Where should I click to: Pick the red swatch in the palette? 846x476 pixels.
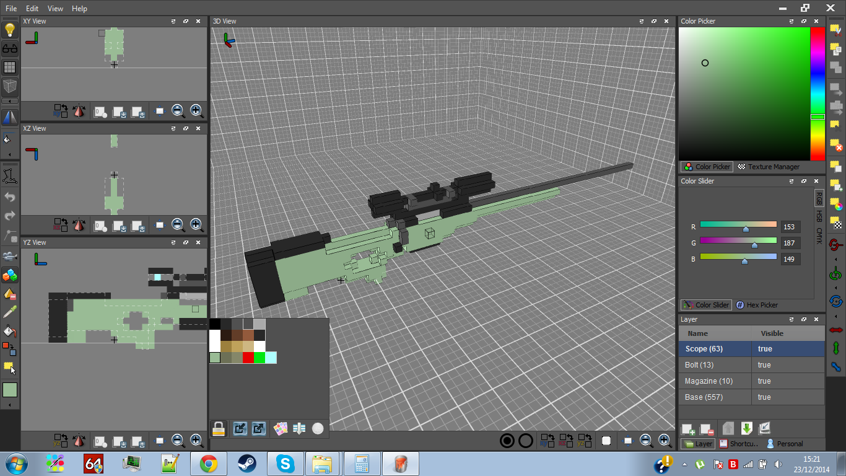pyautogui.click(x=248, y=358)
